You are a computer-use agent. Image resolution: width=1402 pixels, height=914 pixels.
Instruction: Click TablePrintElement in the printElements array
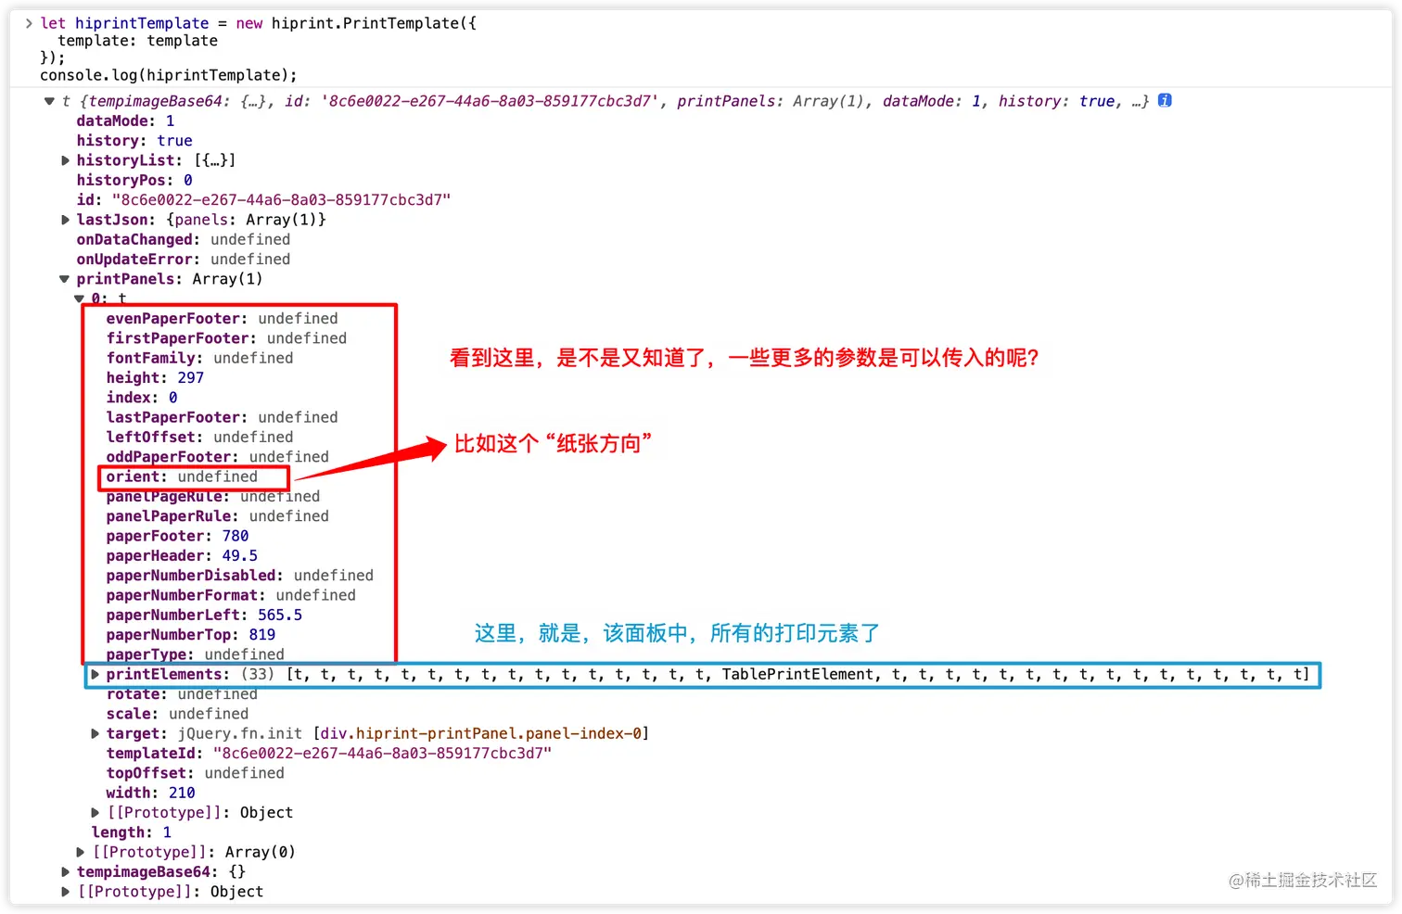point(797,674)
